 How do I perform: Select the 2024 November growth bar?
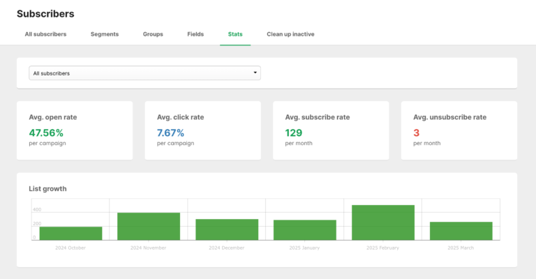tap(149, 226)
